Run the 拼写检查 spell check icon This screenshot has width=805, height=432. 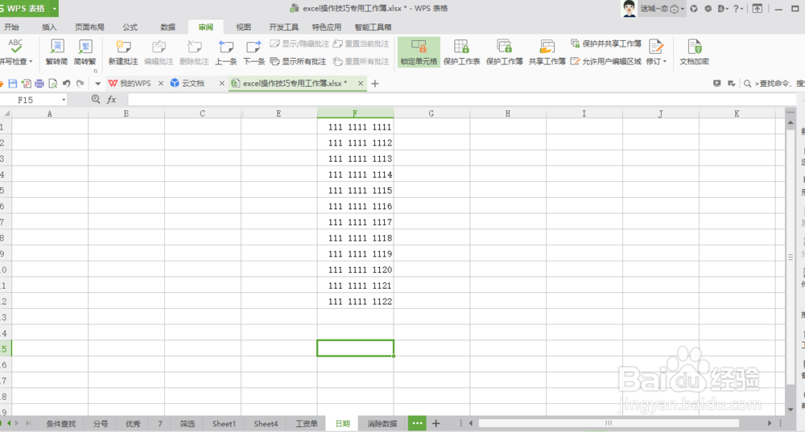pyautogui.click(x=15, y=46)
